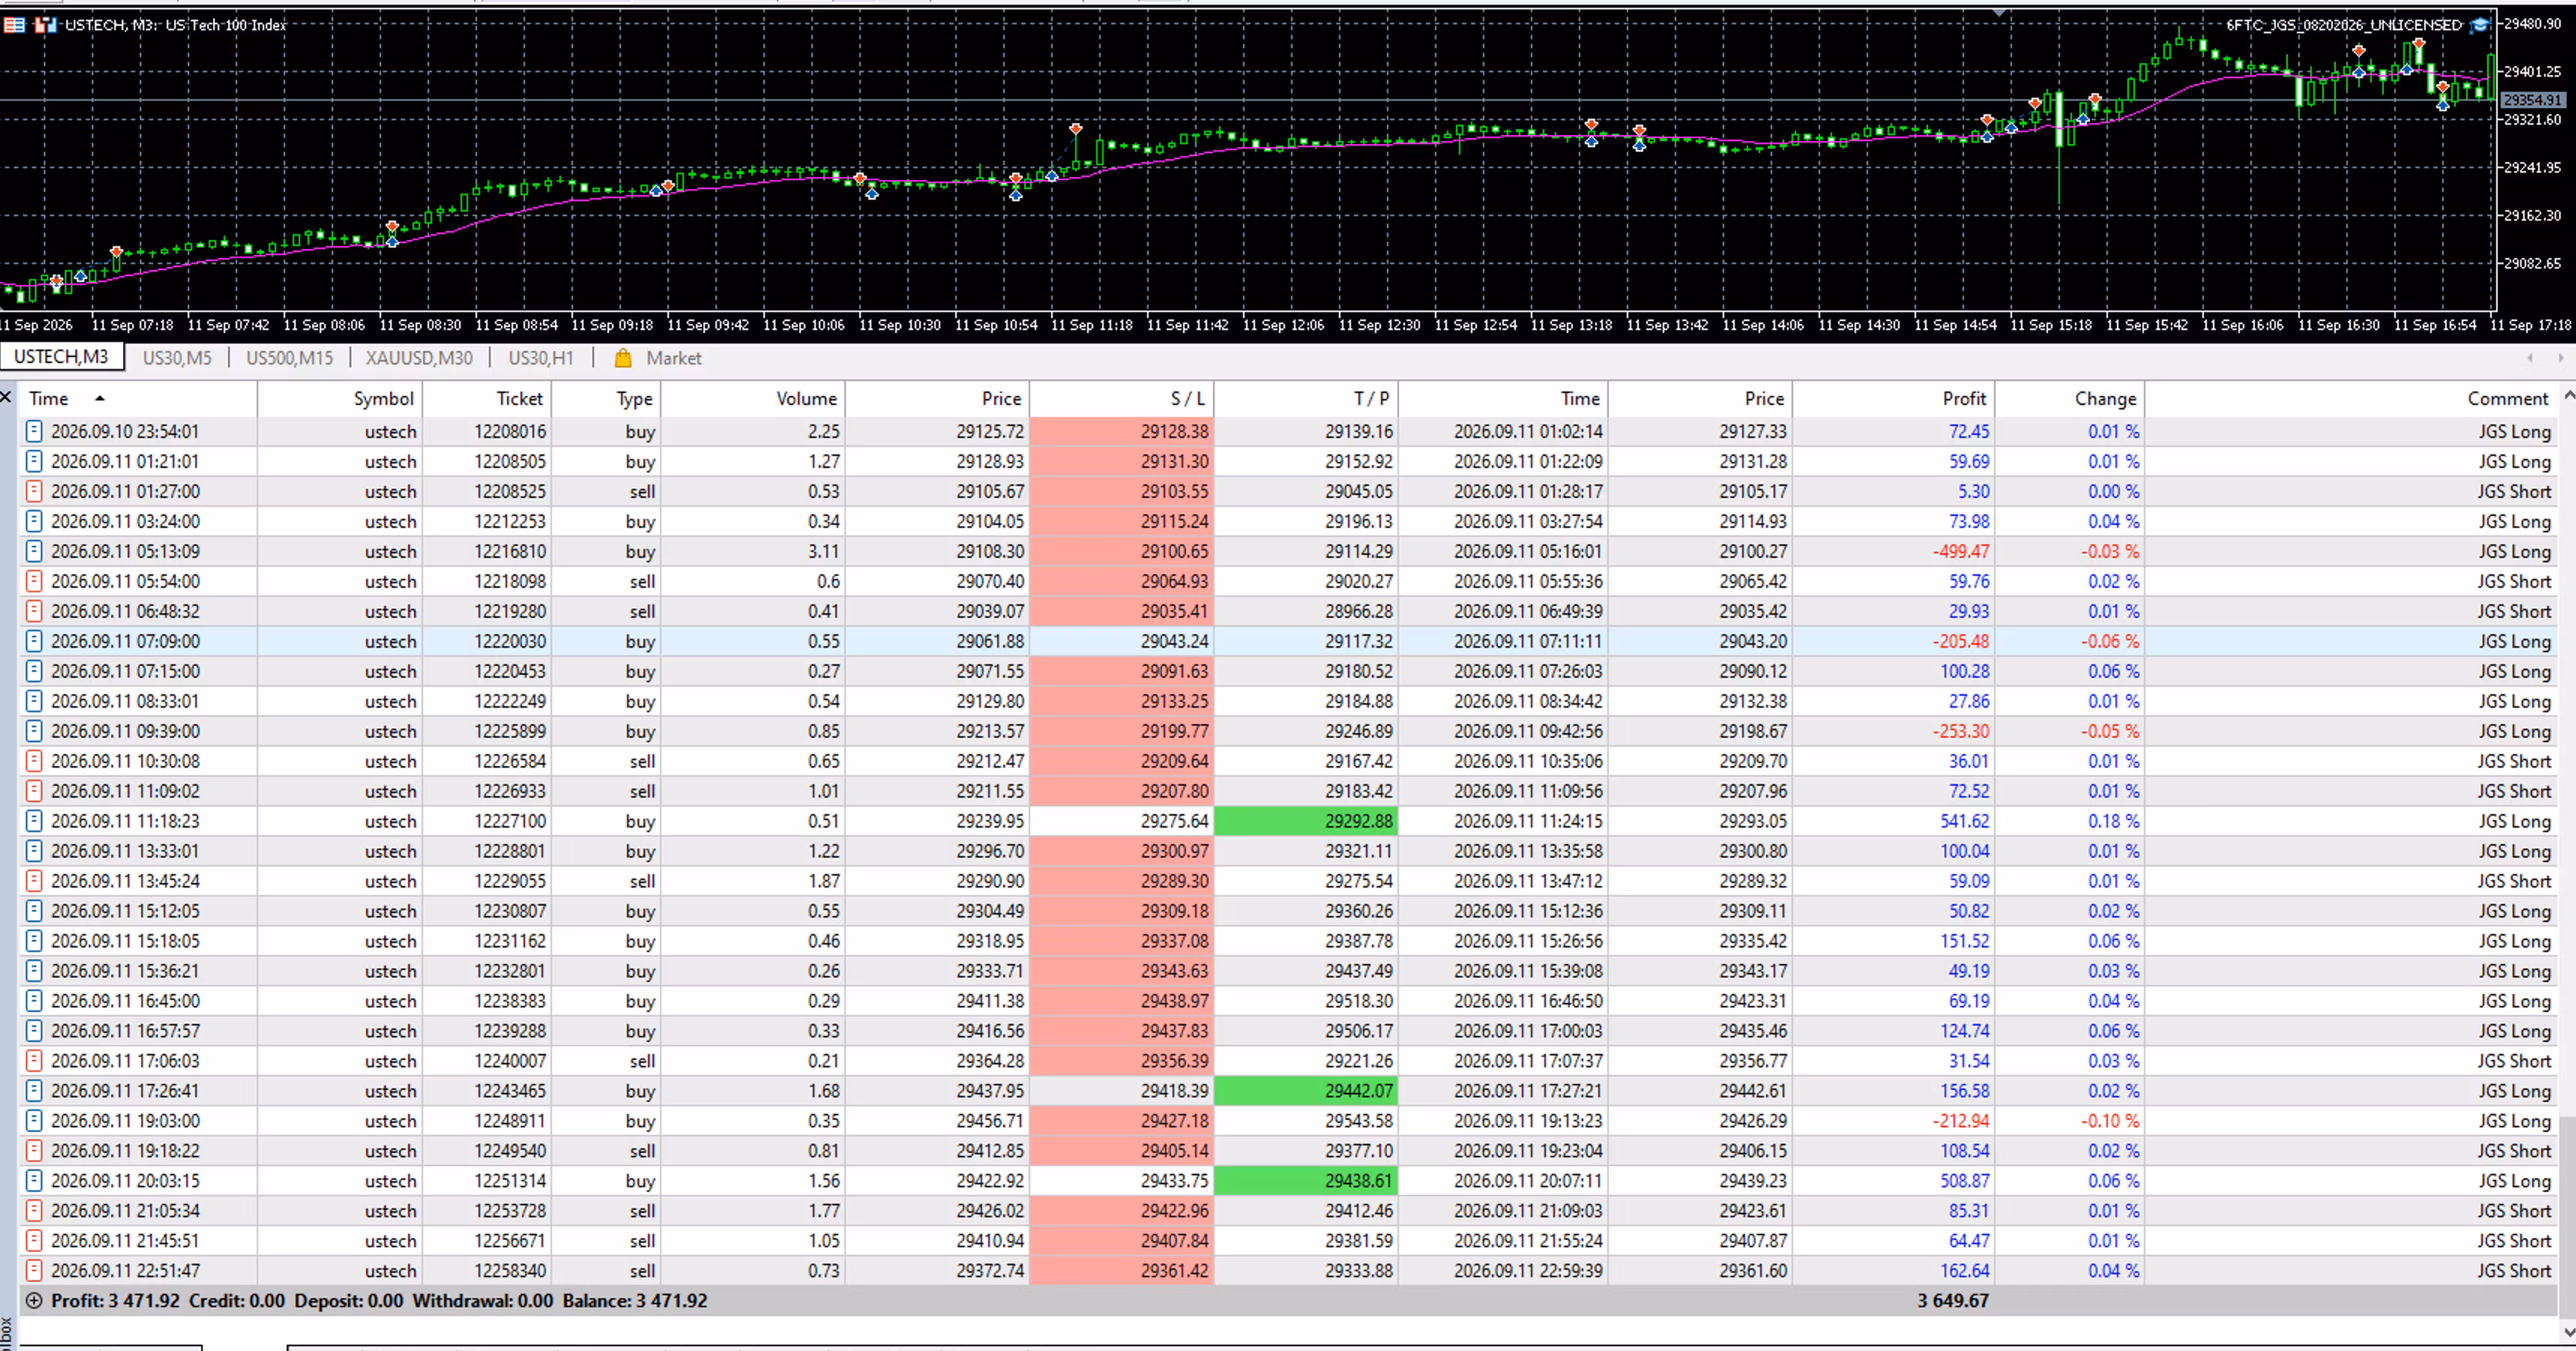Select the 541.62 profit cell
2576x1351 pixels.
1893,821
